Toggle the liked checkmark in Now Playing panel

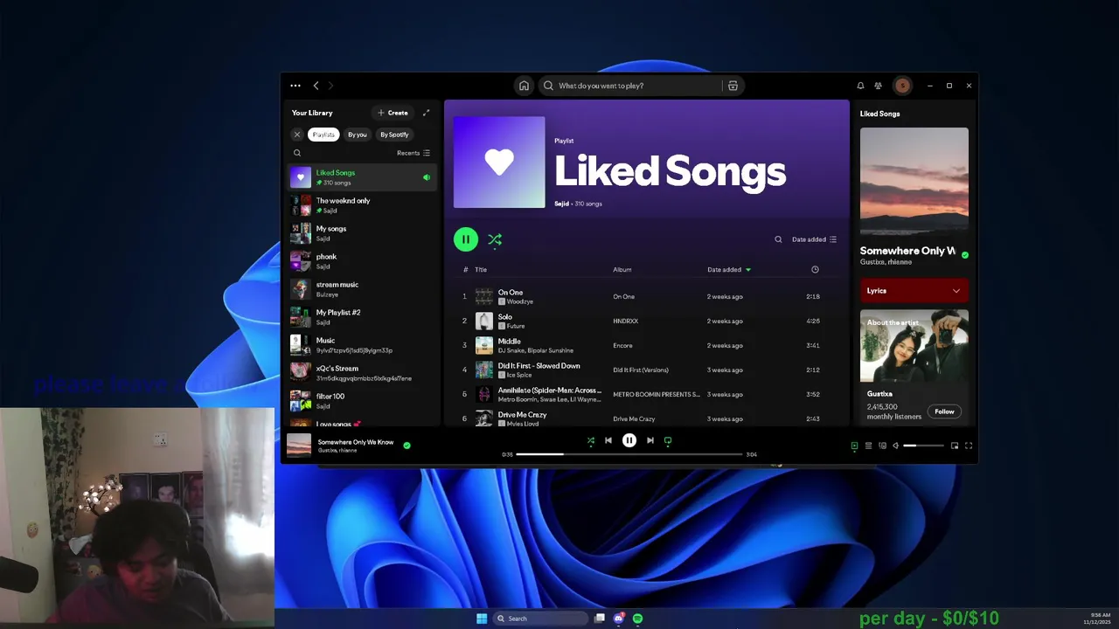965,255
